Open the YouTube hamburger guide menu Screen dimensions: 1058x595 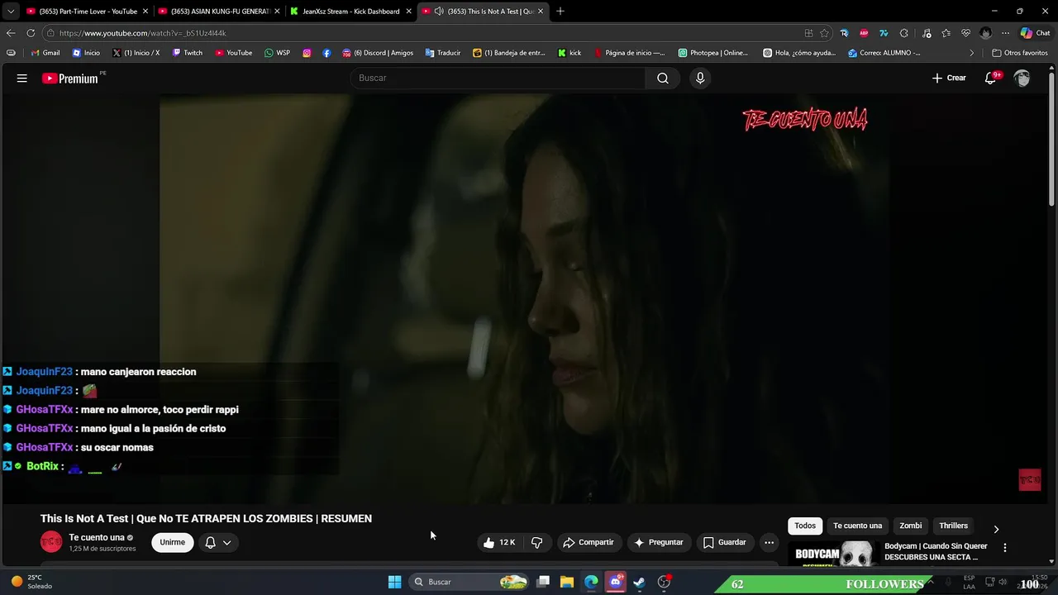pos(22,79)
